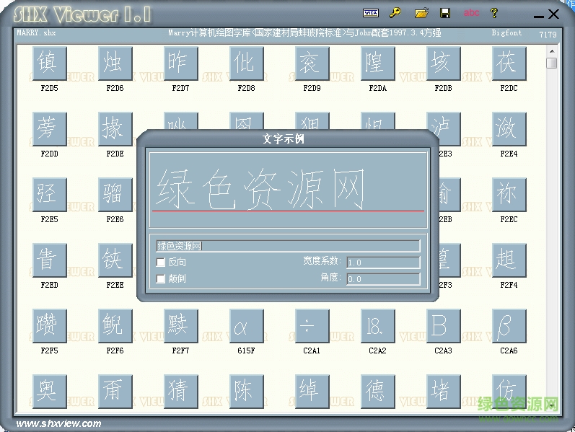Select glyph tile F2F6
This screenshot has width=575, height=432.
[x=115, y=326]
